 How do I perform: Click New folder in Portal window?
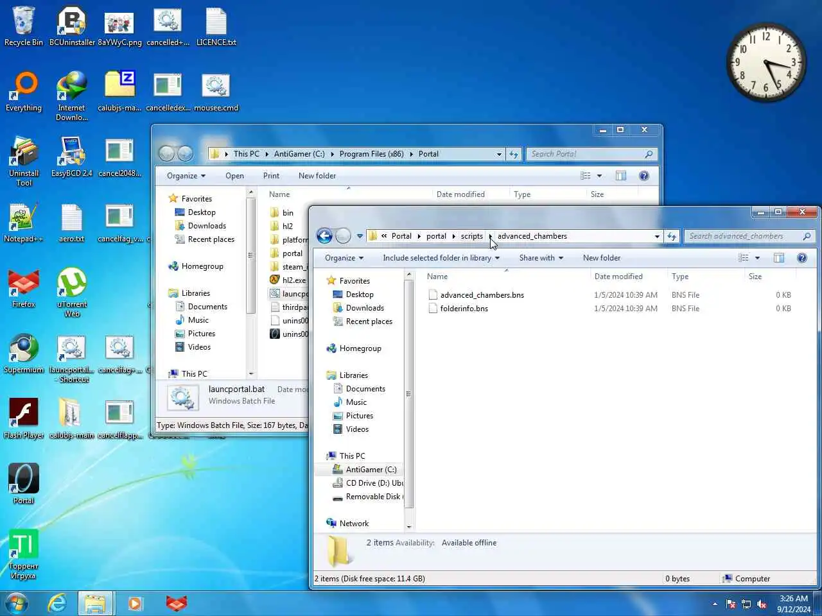click(317, 176)
